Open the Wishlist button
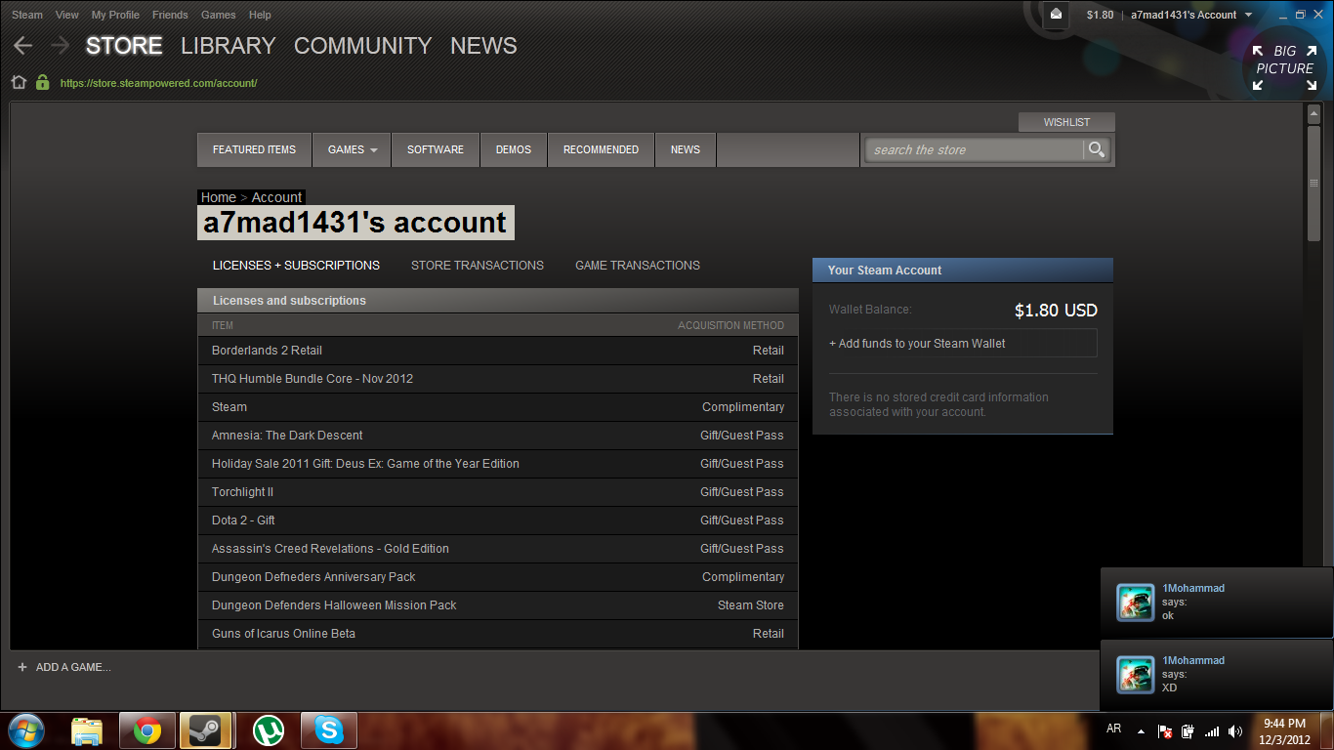1334x750 pixels. pos(1066,122)
